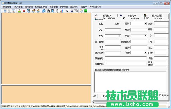Expand the 字辈 dropdown
Screen dimensions: 171x109
point(146,36)
